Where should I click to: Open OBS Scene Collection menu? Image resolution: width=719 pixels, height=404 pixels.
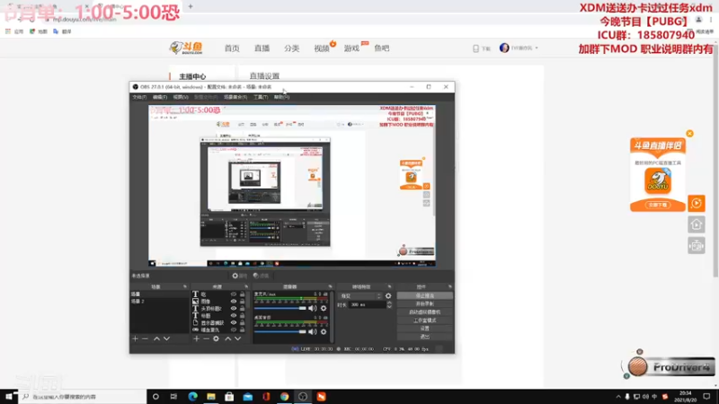pyautogui.click(x=235, y=97)
